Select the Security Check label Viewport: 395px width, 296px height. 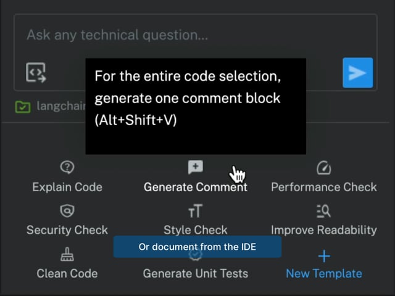67,230
